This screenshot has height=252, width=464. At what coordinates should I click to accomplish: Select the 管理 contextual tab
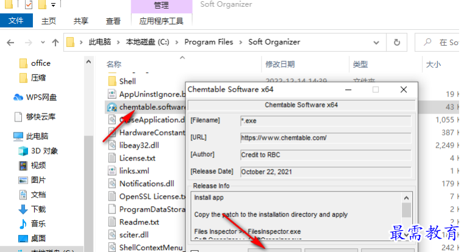click(x=162, y=5)
